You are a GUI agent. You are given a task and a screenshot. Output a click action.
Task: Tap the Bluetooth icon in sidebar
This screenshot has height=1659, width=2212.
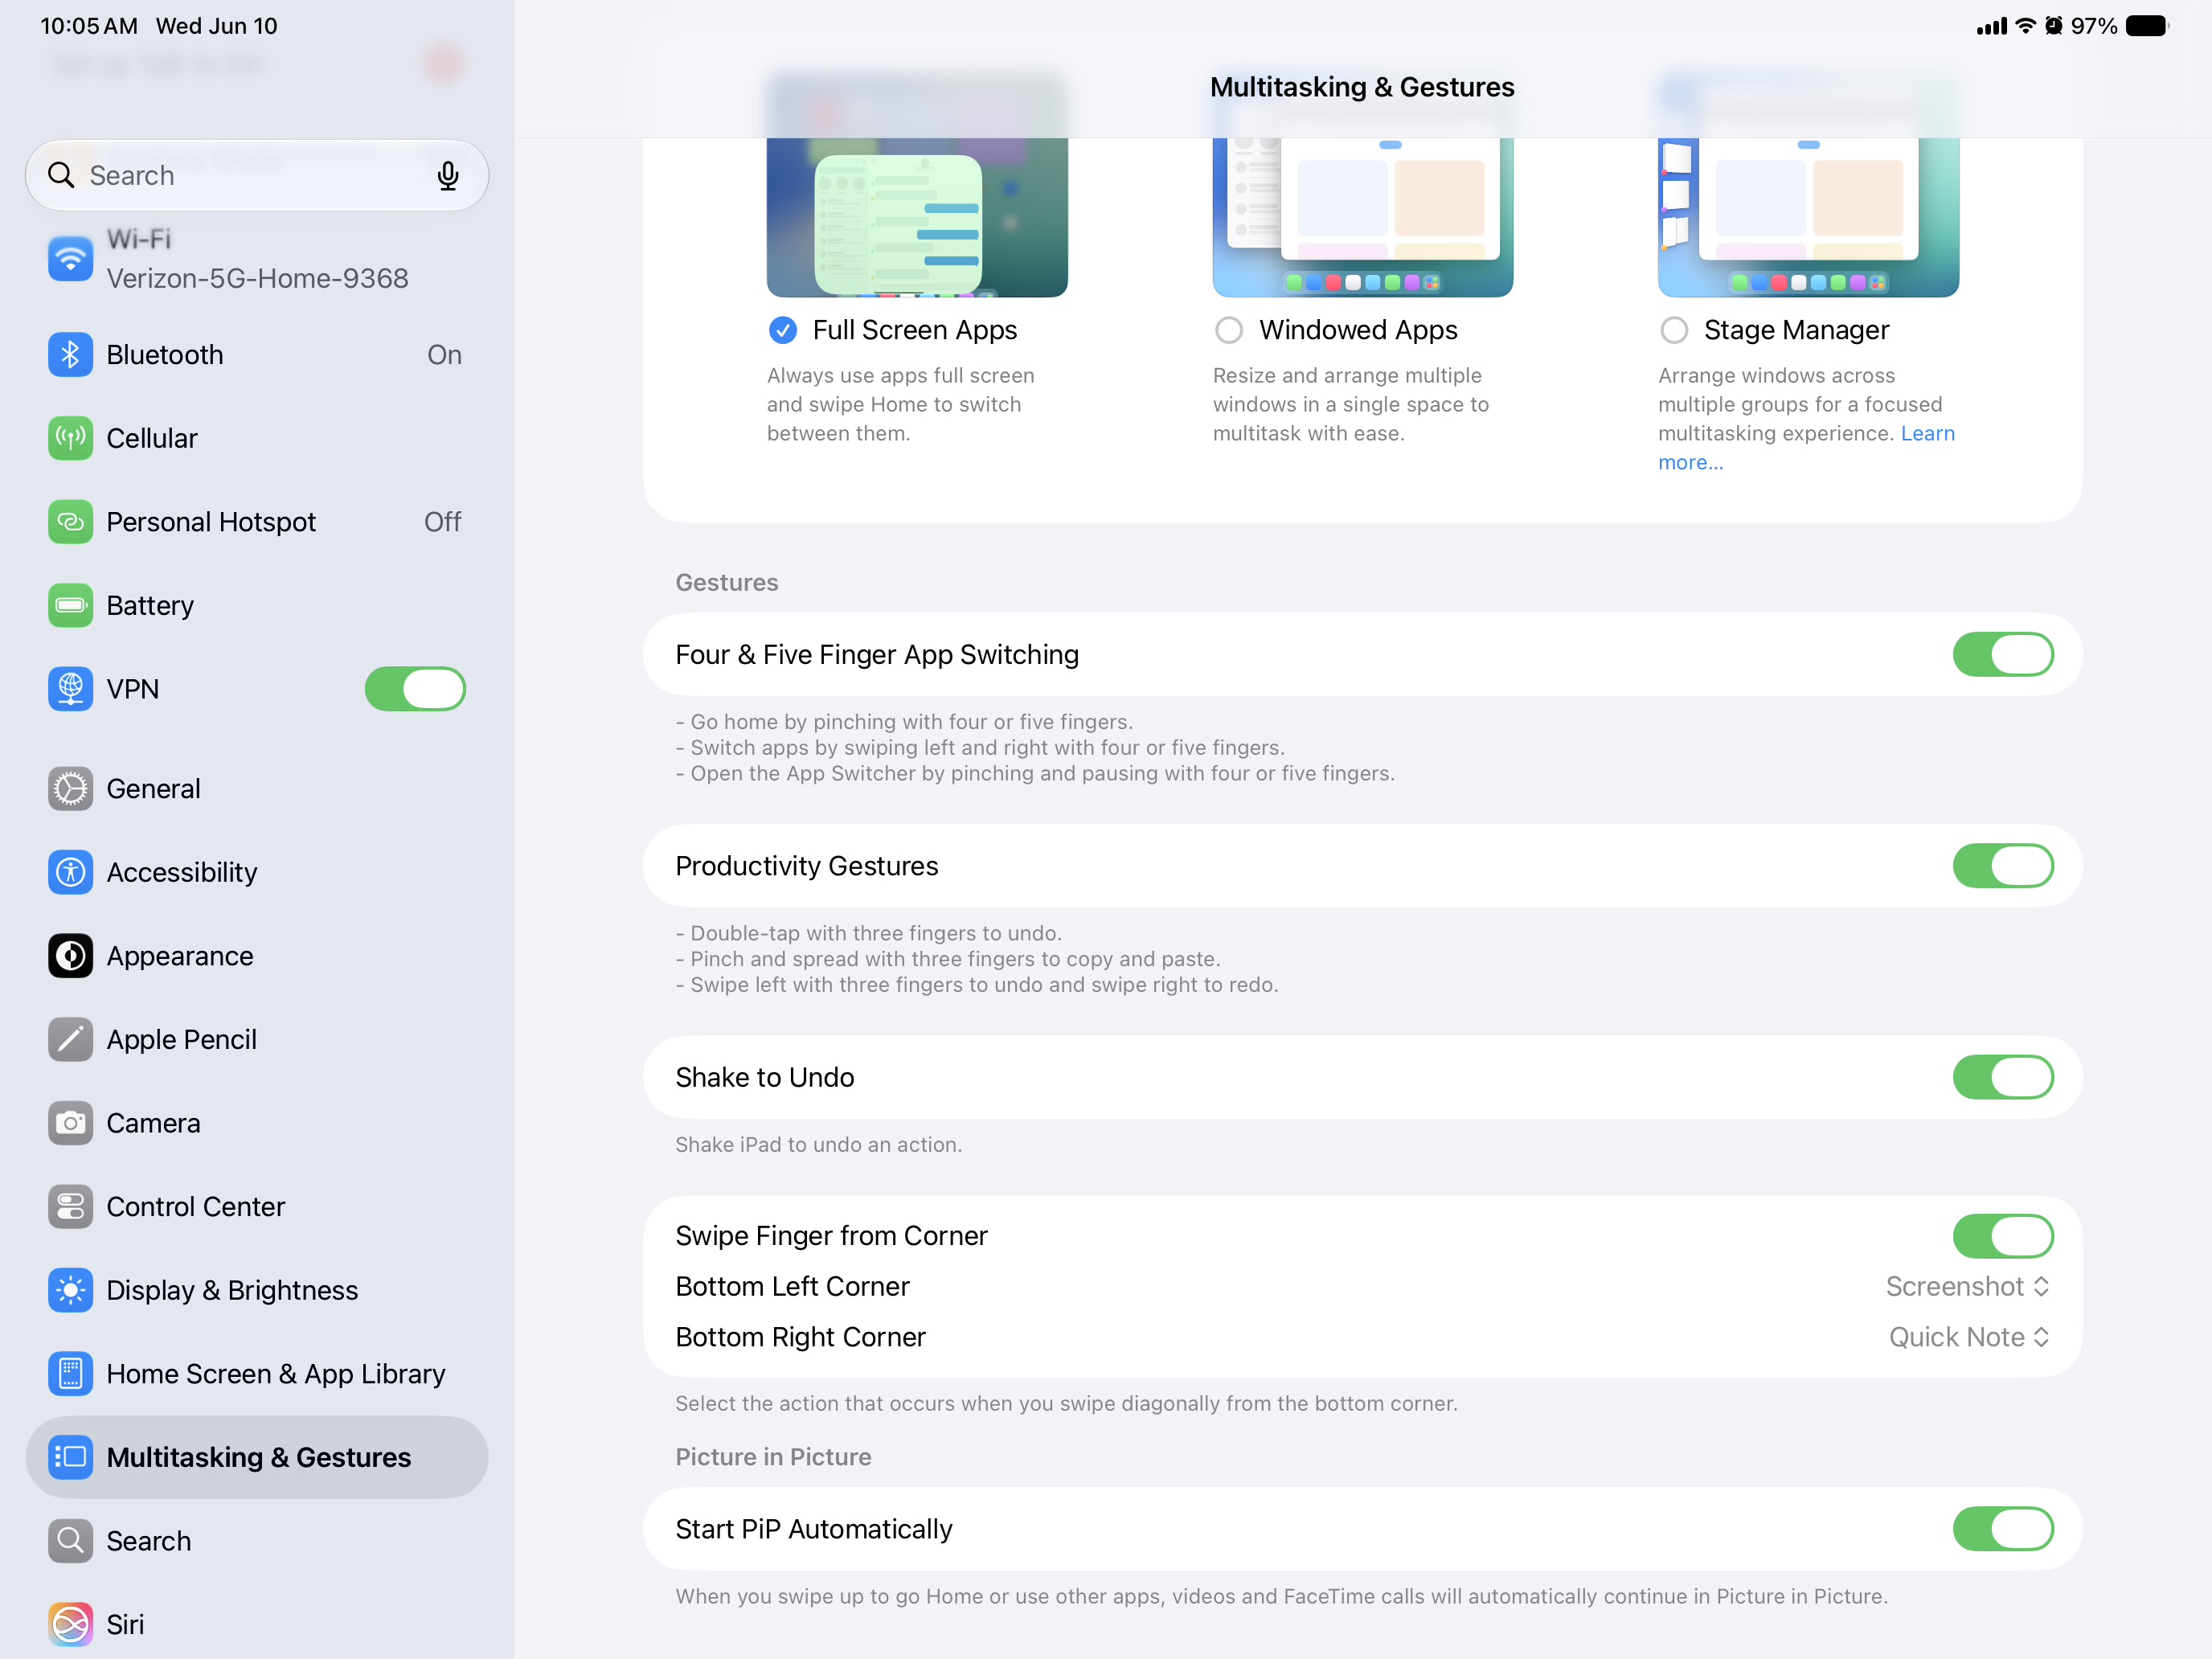coord(70,355)
